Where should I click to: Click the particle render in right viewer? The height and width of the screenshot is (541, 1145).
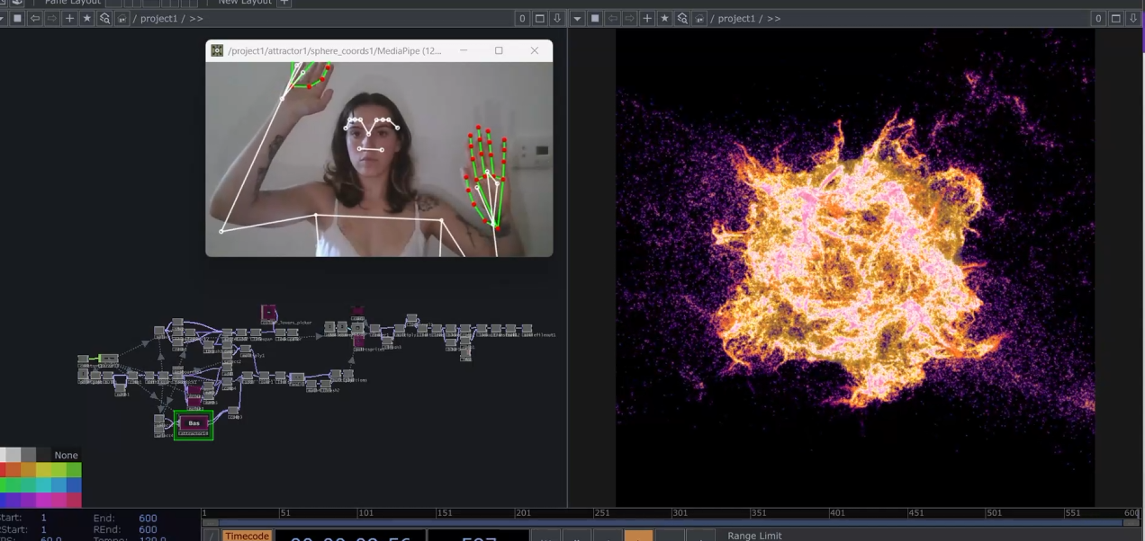click(x=854, y=268)
